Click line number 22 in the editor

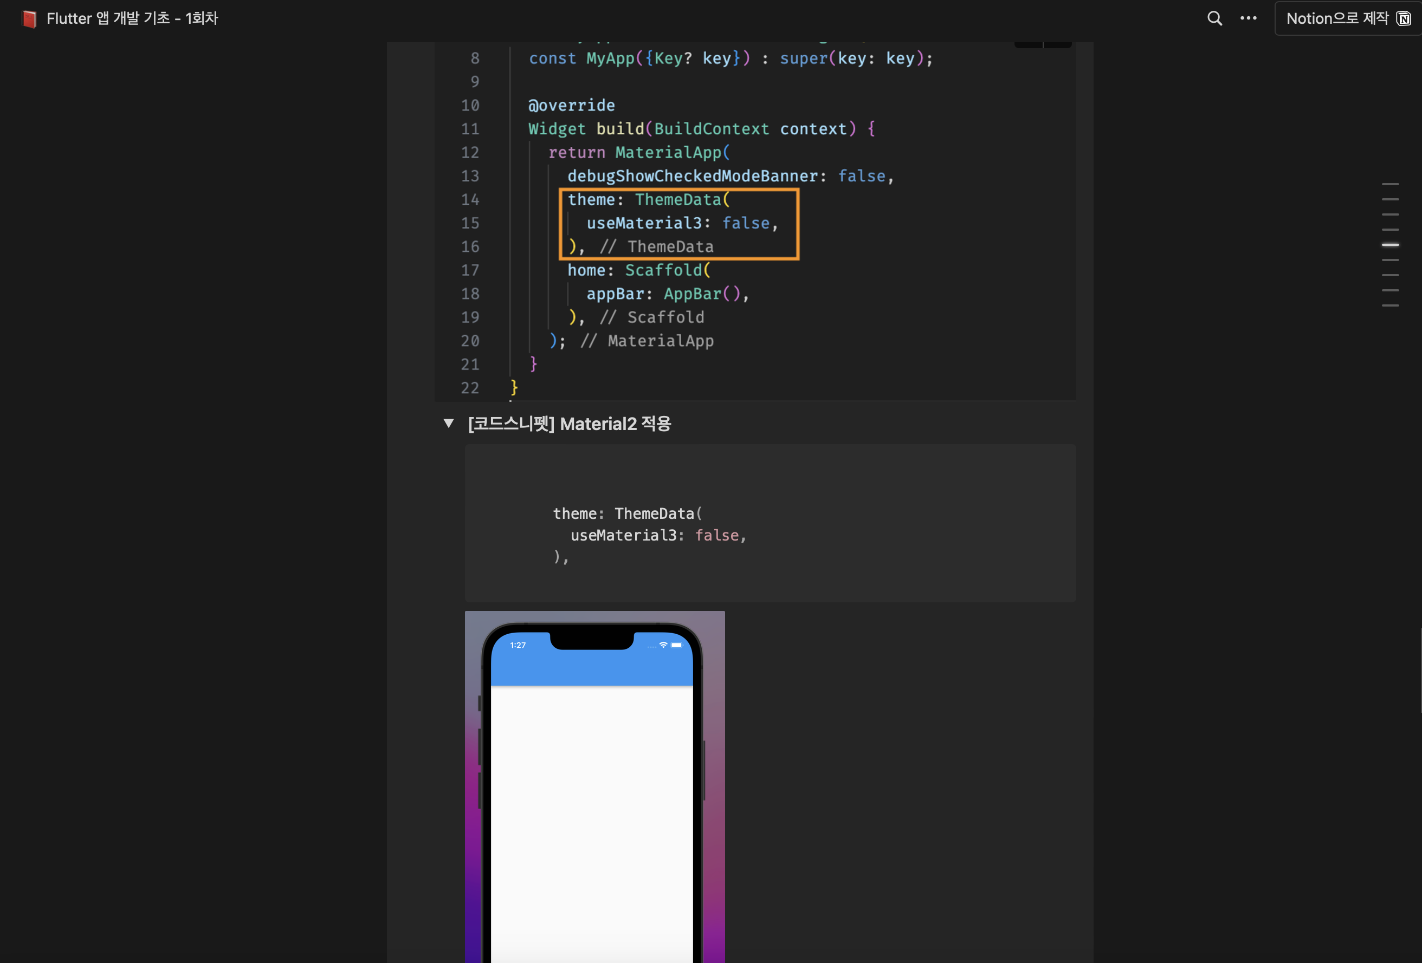tap(470, 388)
